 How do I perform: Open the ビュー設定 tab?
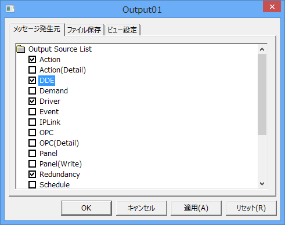coord(122,30)
